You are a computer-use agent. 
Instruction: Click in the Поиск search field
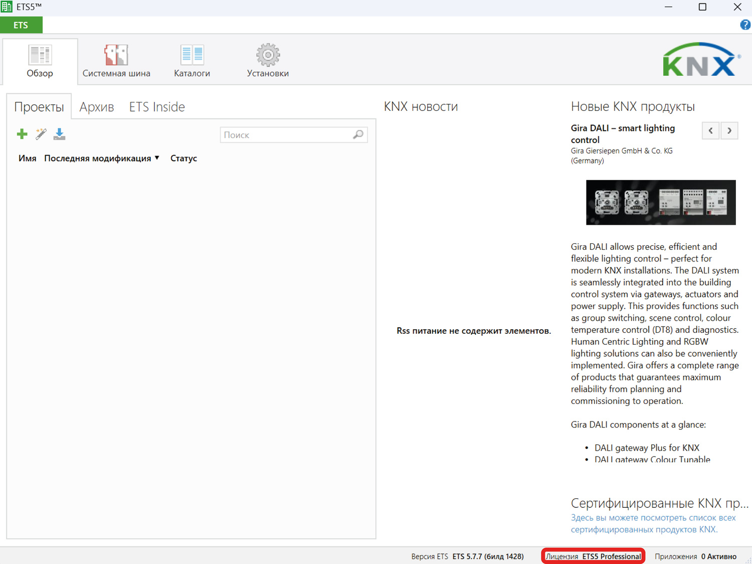click(286, 135)
